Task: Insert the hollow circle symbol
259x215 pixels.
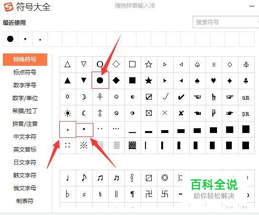Action: pyautogui.click(x=100, y=64)
